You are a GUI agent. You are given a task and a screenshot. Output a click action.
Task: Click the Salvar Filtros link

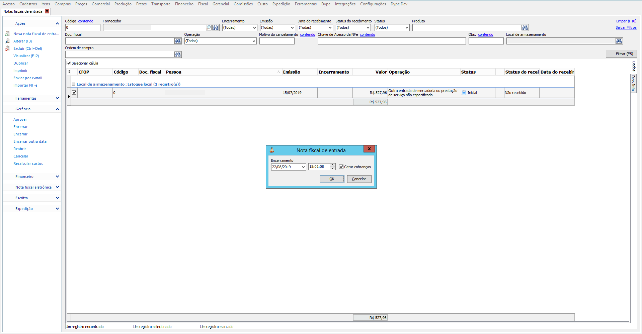626,27
